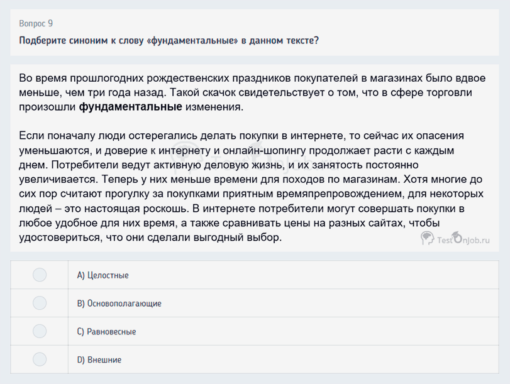Choose answer 'Внешние'
Image resolution: width=510 pixels, height=384 pixels.
[99, 359]
